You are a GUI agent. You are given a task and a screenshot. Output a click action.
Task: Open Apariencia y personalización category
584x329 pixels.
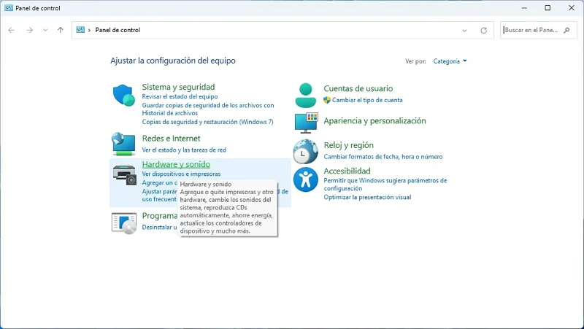[x=374, y=120]
